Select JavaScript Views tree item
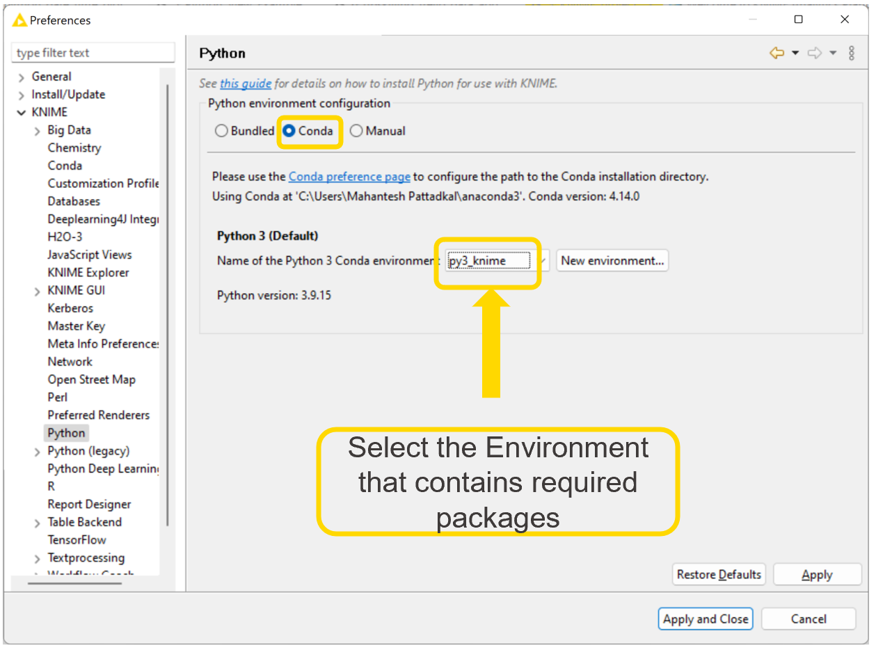Screen dimensions: 876x648 [x=90, y=255]
